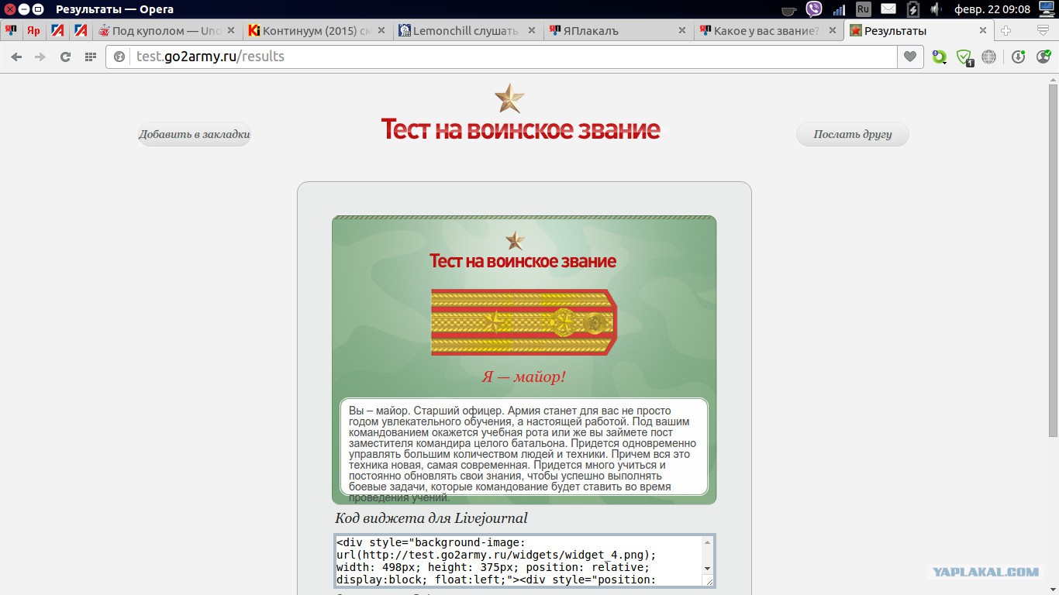This screenshot has width=1059, height=595.
Task: Close the Континуум (2015) tab
Action: point(381,31)
